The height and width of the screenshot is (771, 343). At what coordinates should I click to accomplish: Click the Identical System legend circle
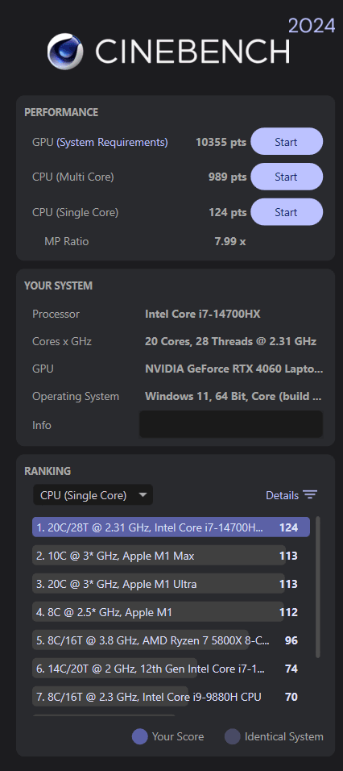[232, 736]
